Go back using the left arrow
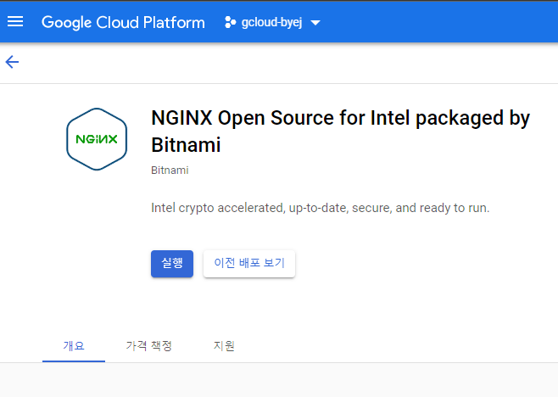Viewport: 558px width, 397px height. (12, 62)
